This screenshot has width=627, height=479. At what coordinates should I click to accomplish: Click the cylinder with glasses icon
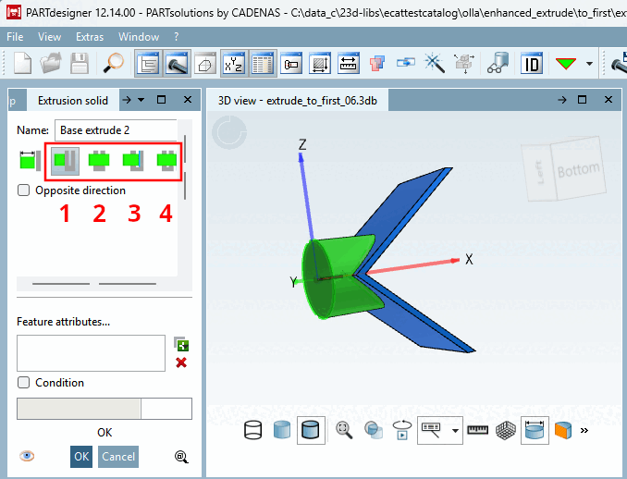498,63
